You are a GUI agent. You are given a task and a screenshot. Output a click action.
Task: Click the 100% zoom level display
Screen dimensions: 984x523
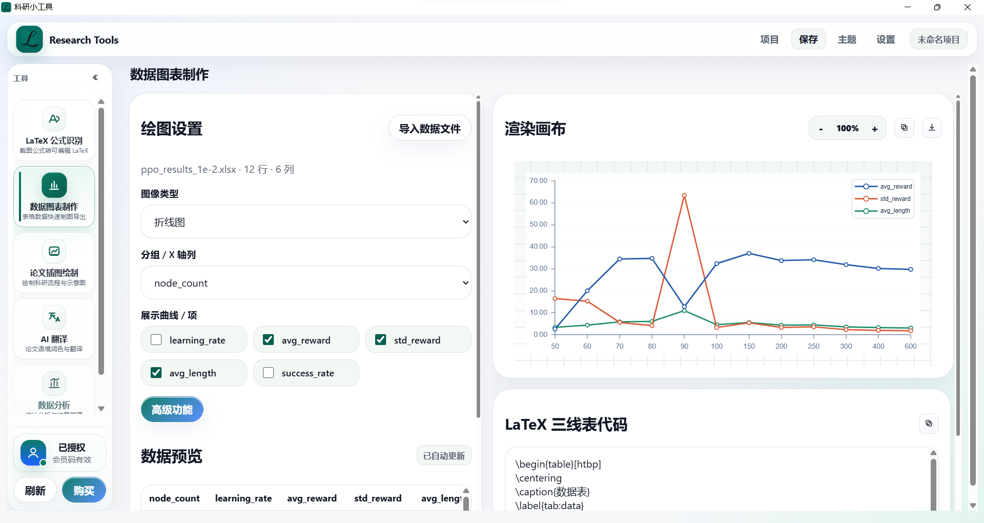pyautogui.click(x=848, y=128)
